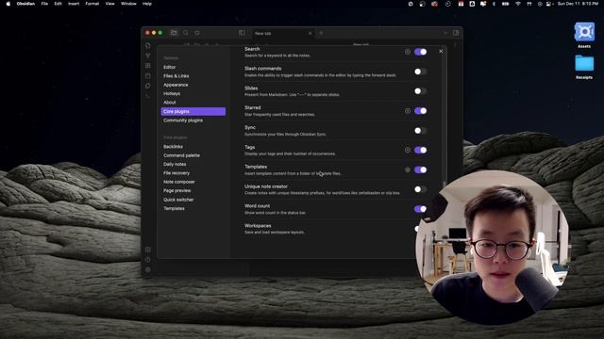
Task: Toggle the right sidebar icon
Action: point(456,33)
